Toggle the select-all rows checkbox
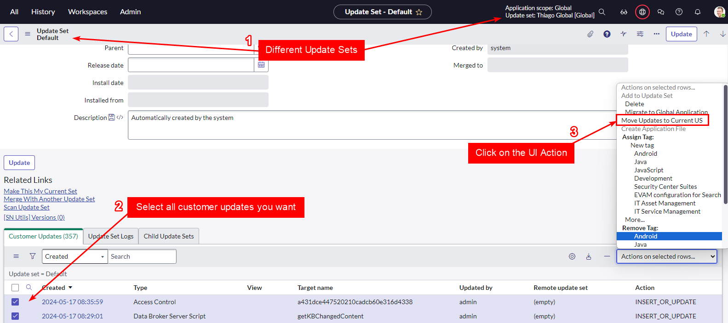The width and height of the screenshot is (728, 323). (x=15, y=288)
